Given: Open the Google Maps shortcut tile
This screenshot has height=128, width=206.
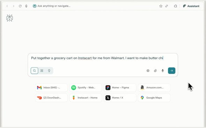Looking at the screenshot, I should pyautogui.click(x=154, y=98).
